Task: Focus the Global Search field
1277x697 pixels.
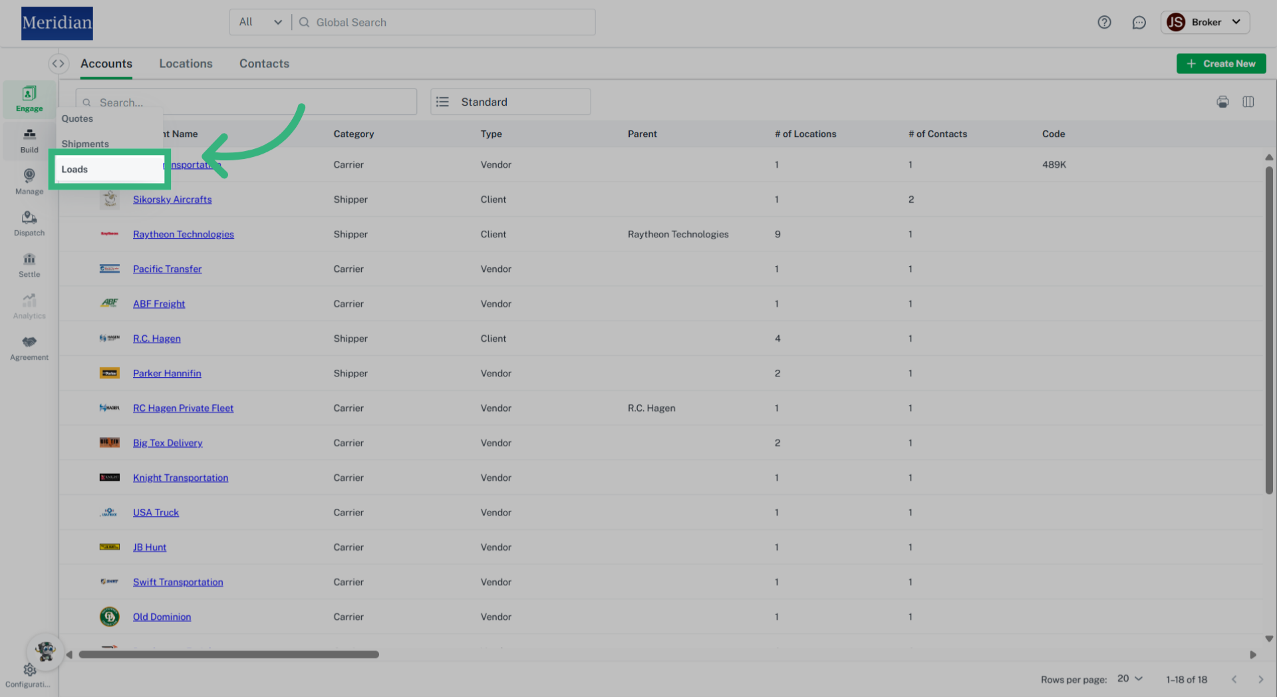Action: 452,23
